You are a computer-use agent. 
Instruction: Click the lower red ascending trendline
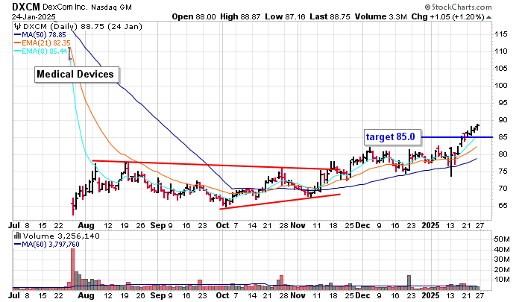[280, 202]
